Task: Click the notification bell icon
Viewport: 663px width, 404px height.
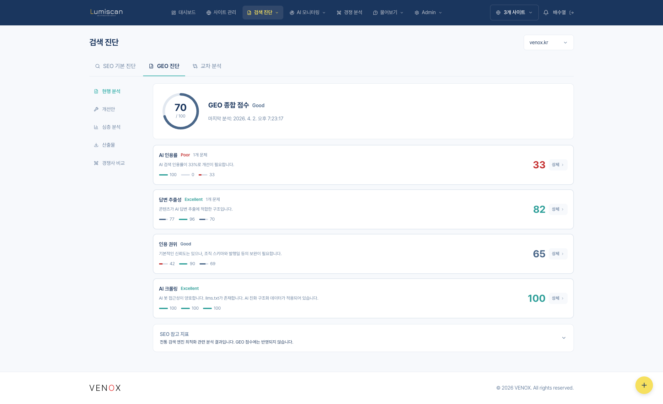Action: (546, 13)
